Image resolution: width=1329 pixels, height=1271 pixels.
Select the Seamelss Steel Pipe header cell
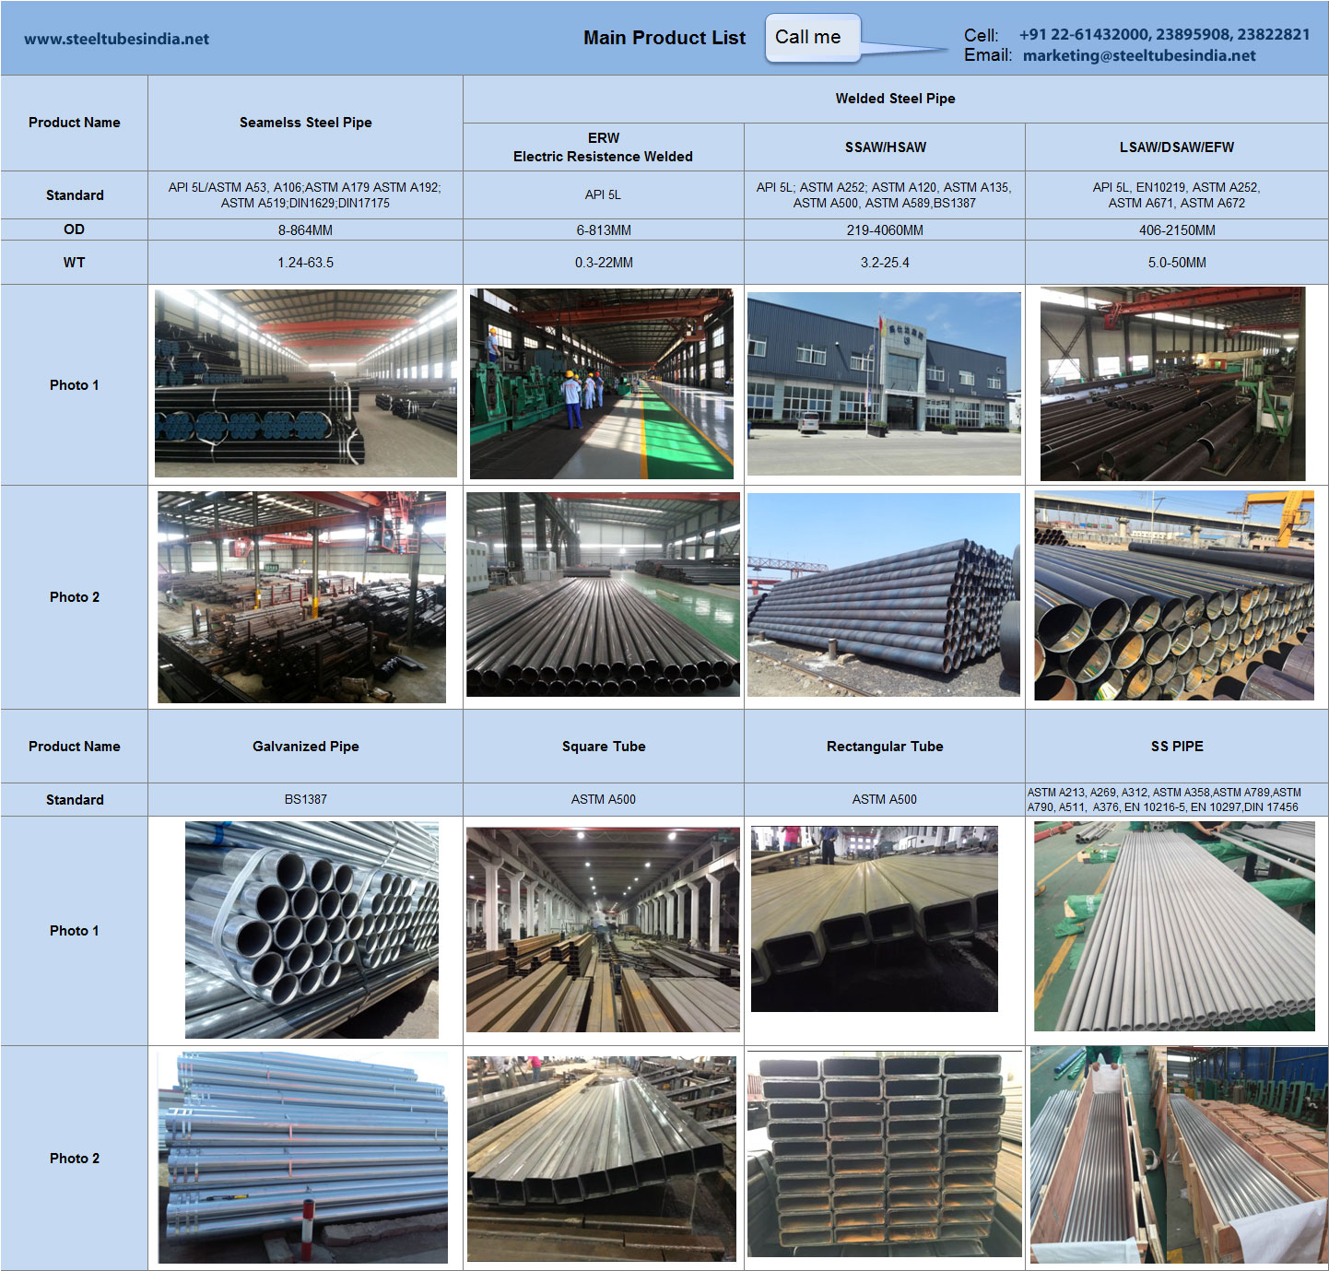306,123
